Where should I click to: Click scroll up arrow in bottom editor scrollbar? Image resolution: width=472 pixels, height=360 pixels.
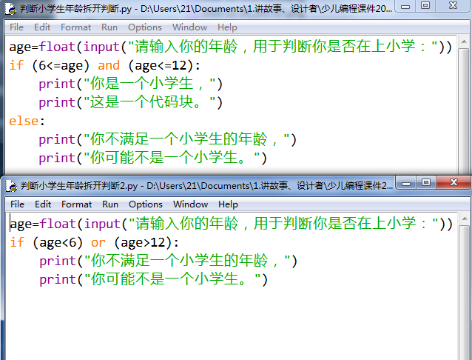465,219
